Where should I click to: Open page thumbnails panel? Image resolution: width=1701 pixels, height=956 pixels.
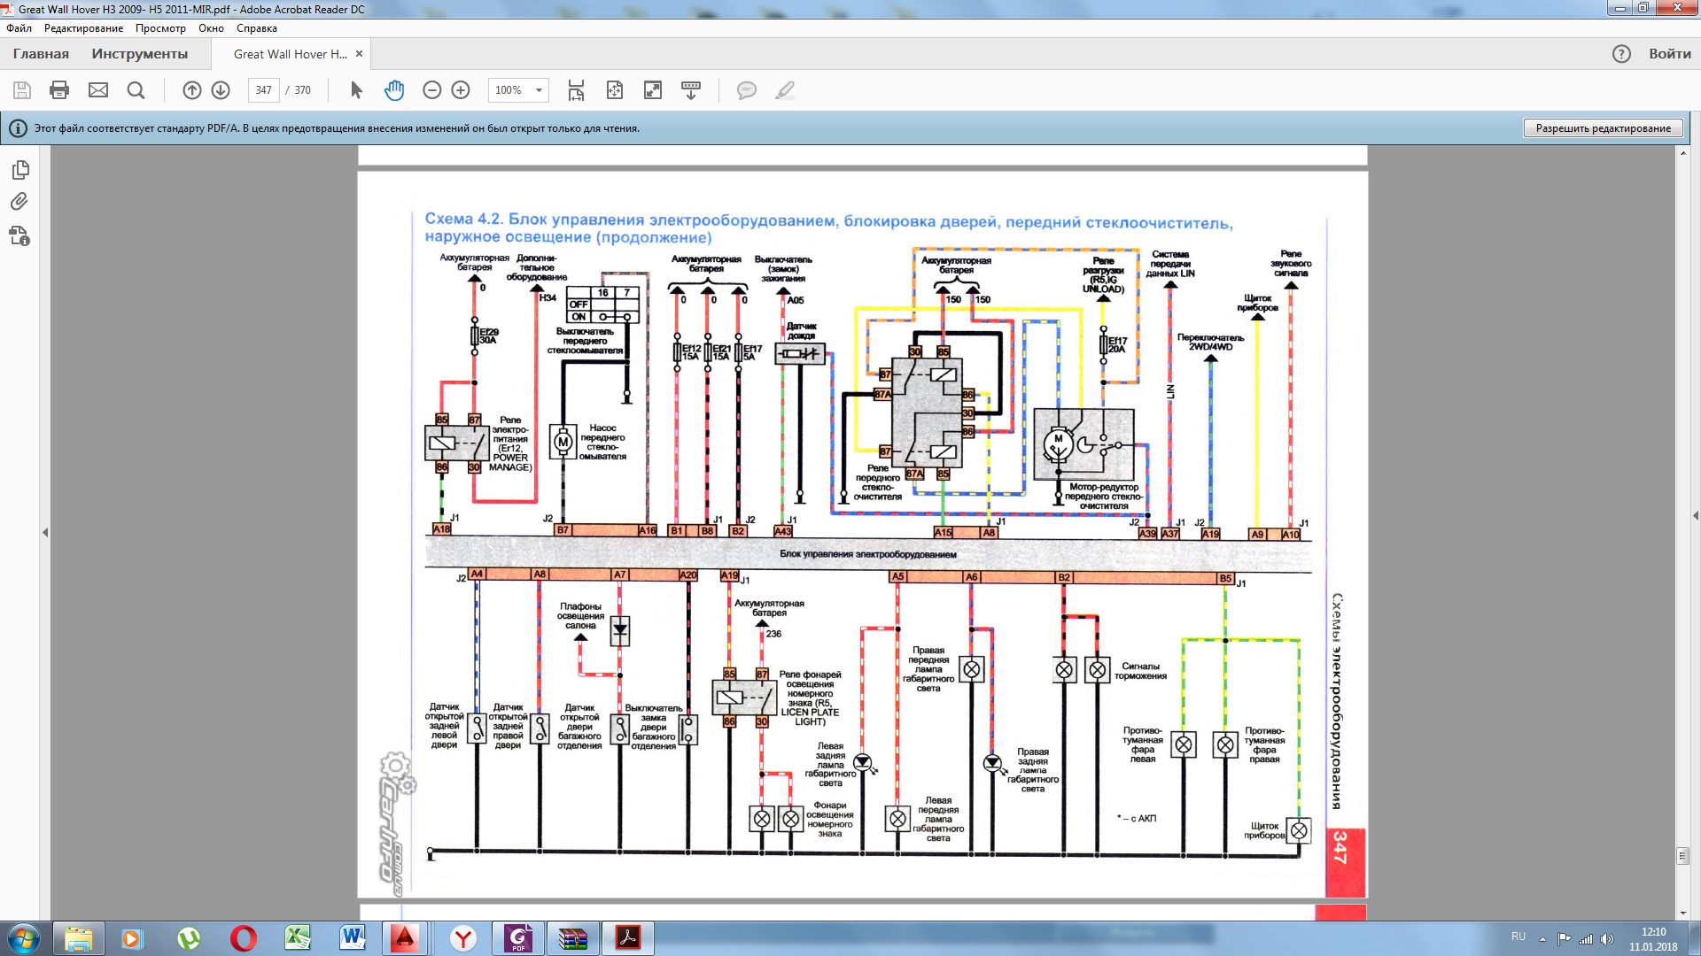tap(20, 169)
